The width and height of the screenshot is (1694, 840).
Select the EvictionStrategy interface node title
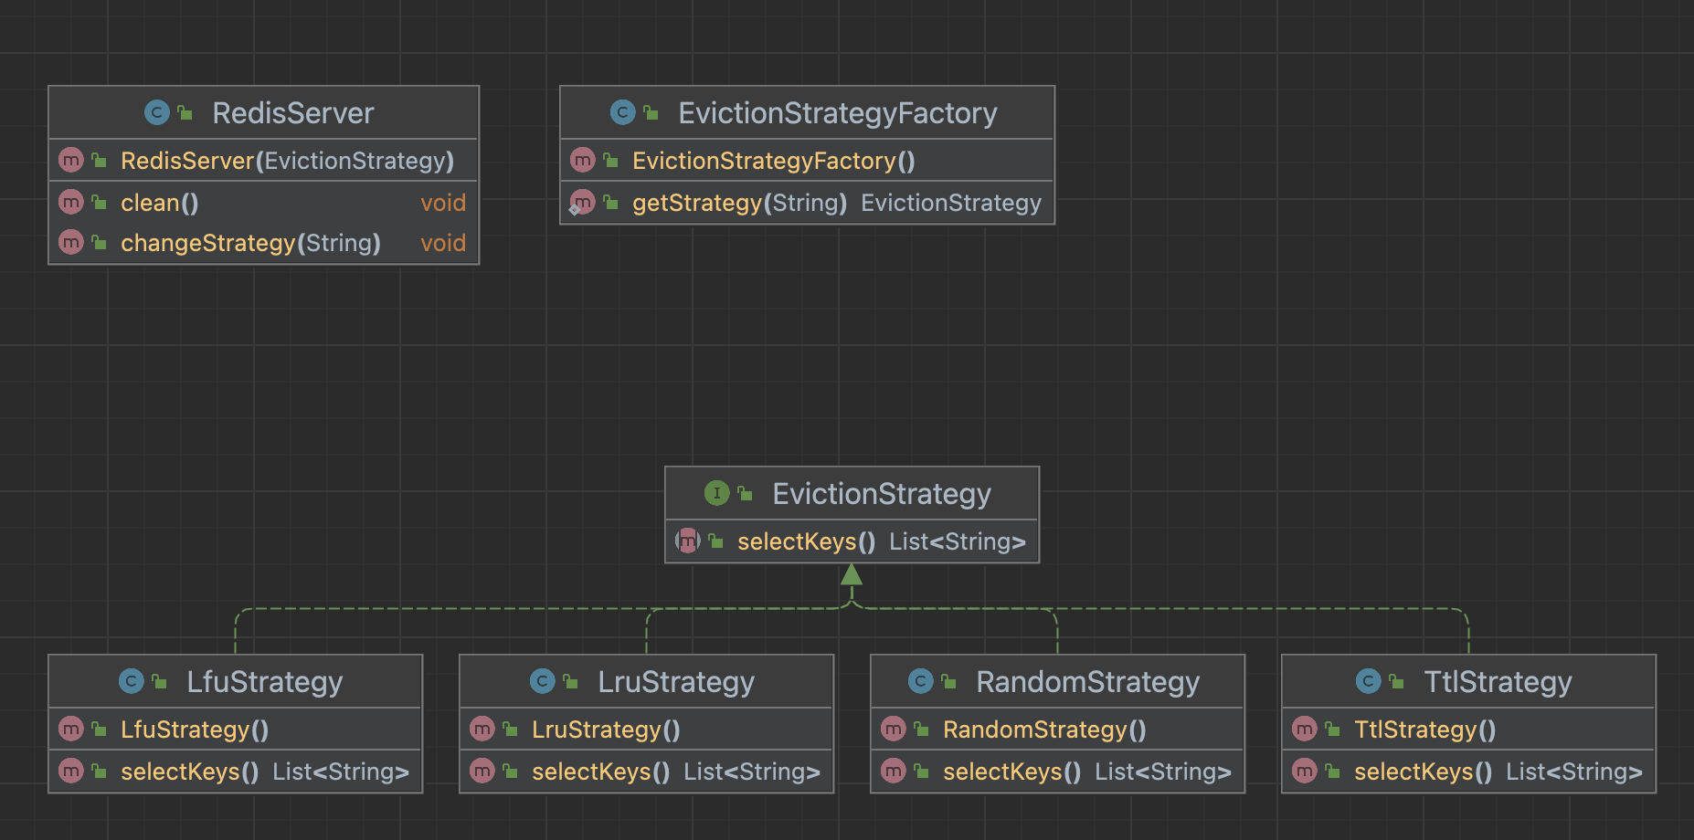tap(882, 494)
